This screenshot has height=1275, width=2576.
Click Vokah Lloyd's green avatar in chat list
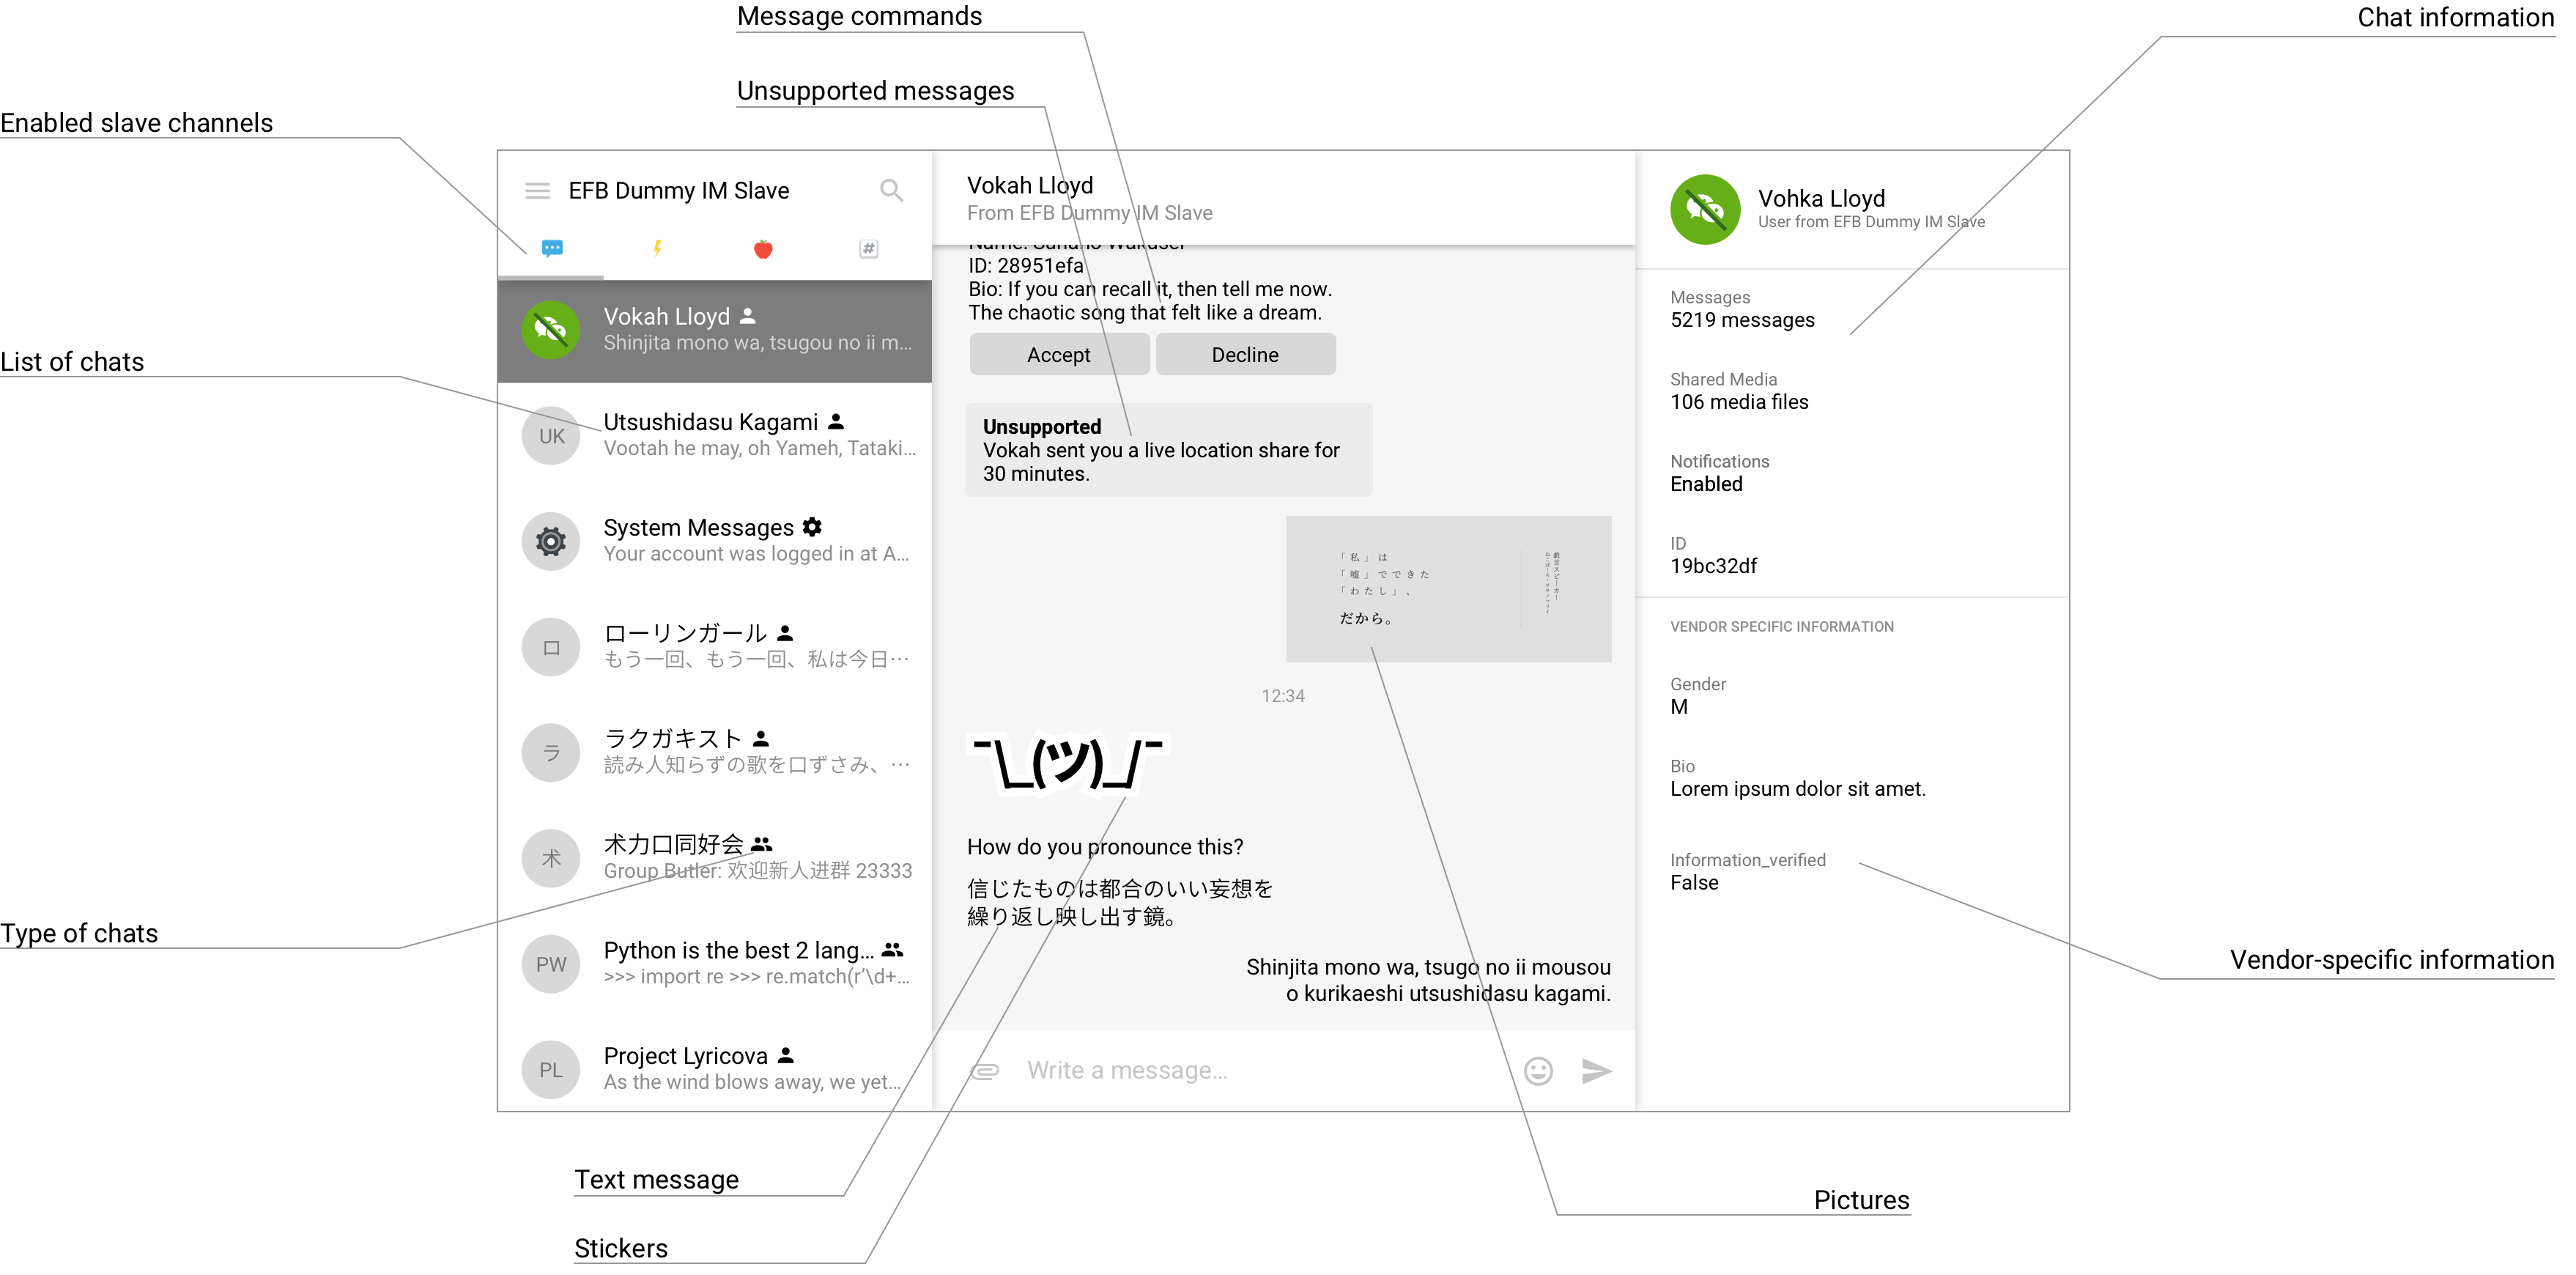point(551,330)
